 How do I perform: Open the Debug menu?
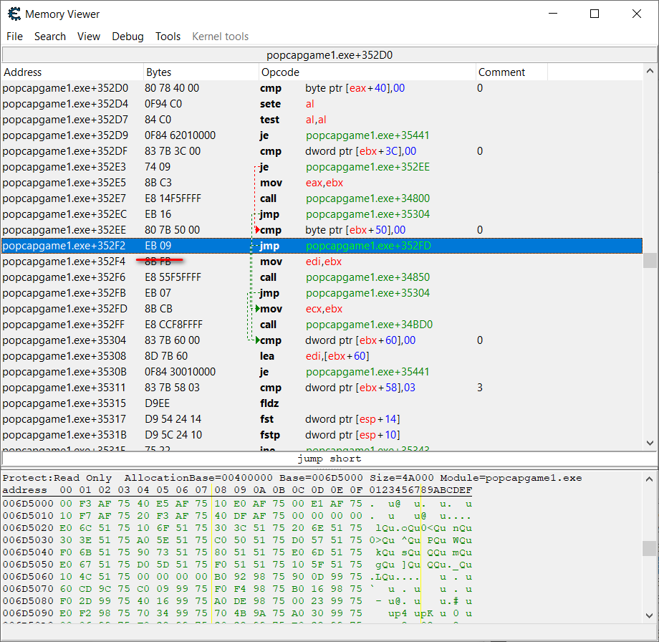[128, 37]
